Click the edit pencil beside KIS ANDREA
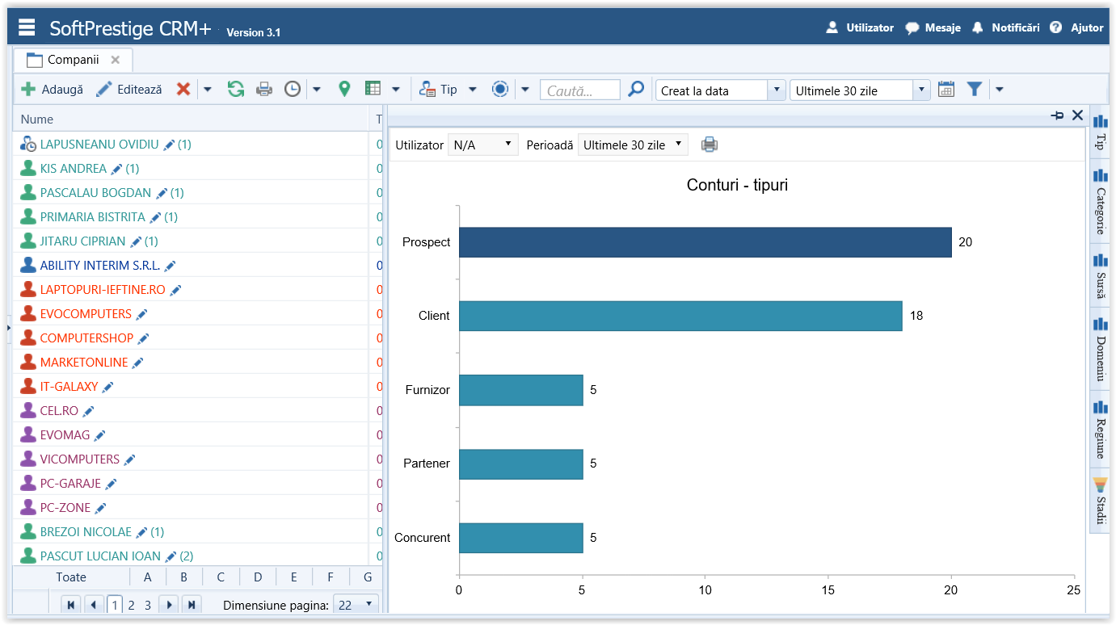 pyautogui.click(x=116, y=169)
